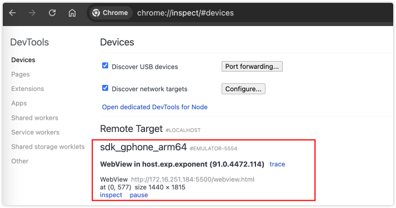Open Shared storage worklets section
Screen dimensions: 396x208
pyautogui.click(x=48, y=147)
